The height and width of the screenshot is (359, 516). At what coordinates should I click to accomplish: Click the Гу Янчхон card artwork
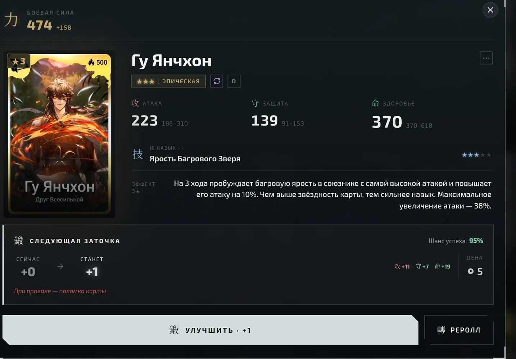pyautogui.click(x=59, y=134)
